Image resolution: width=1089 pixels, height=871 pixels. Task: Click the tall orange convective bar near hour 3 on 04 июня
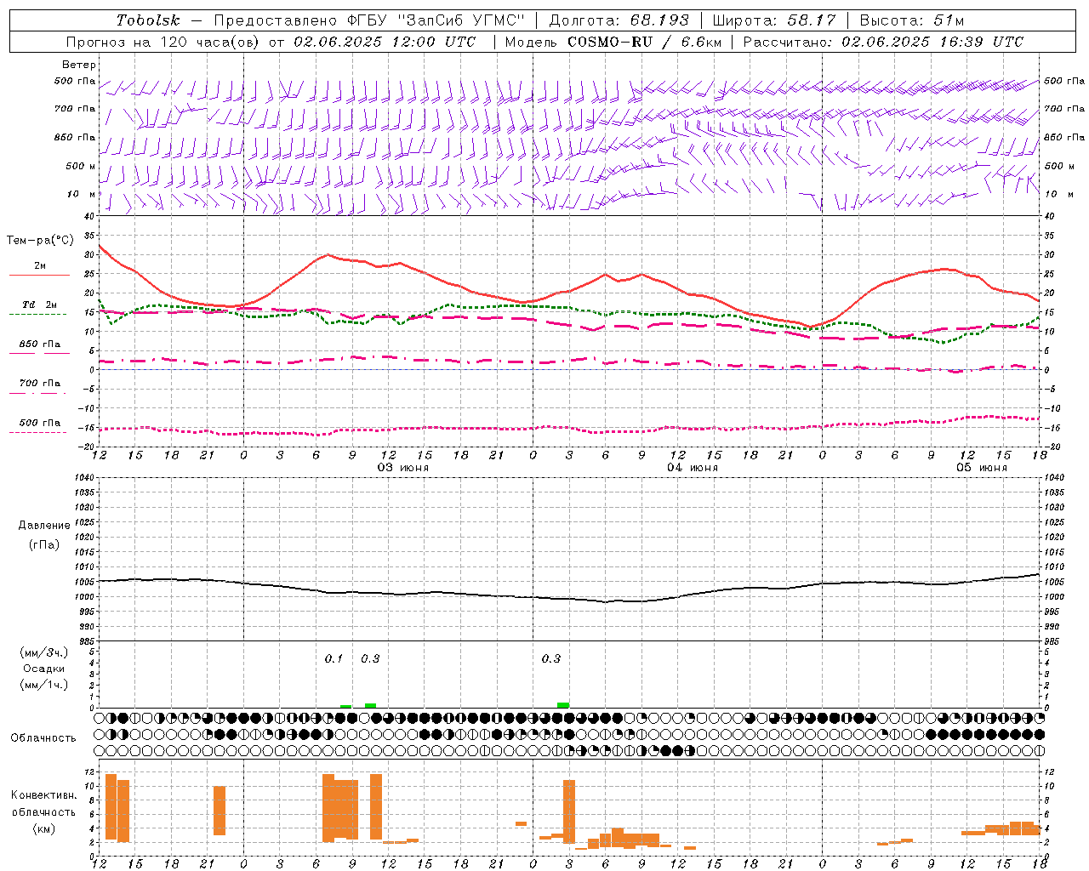569,812
